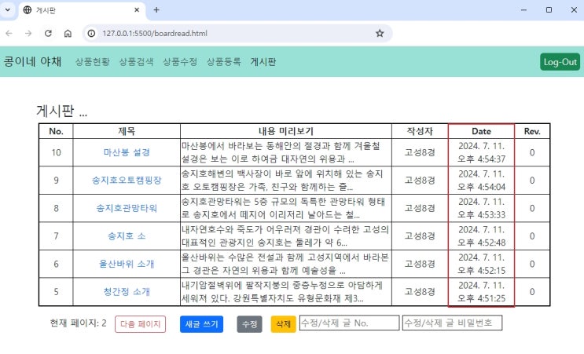584x354 pixels.
Task: Click post number 5 cell
Action: pos(57,292)
